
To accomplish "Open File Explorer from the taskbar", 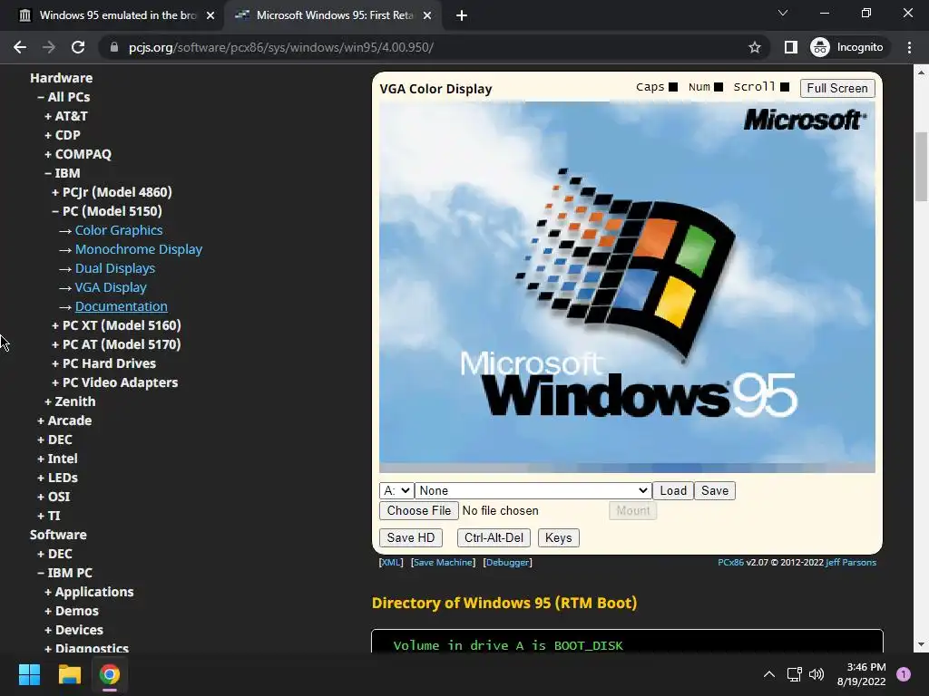I will click(x=69, y=674).
